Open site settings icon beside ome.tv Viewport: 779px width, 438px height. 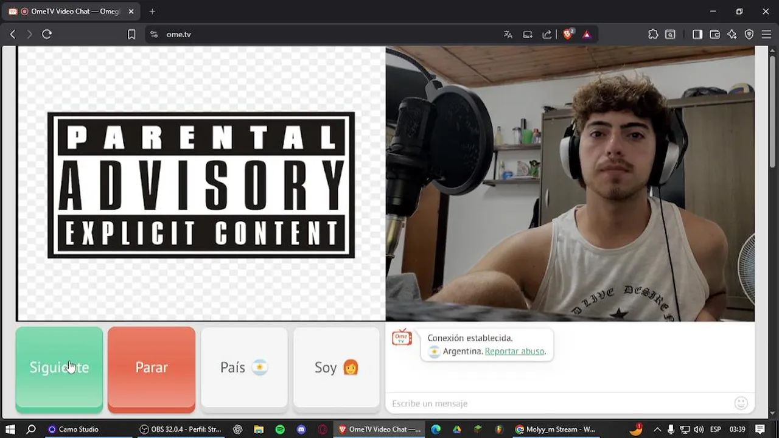click(154, 35)
